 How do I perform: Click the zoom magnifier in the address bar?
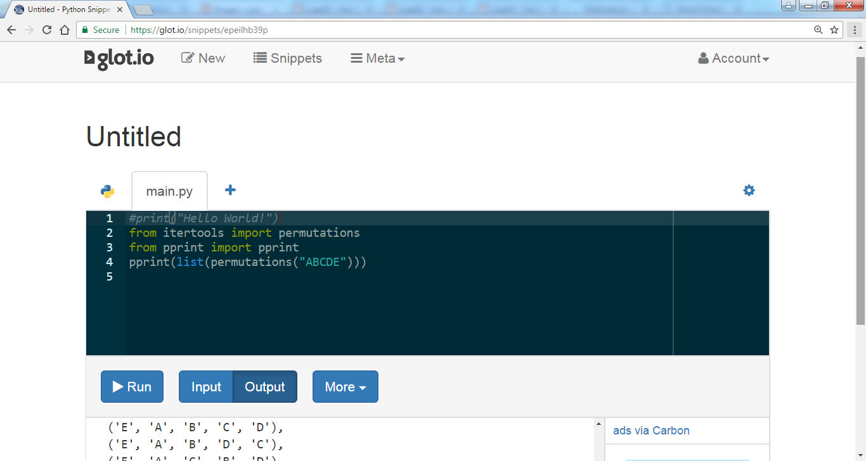(x=818, y=29)
